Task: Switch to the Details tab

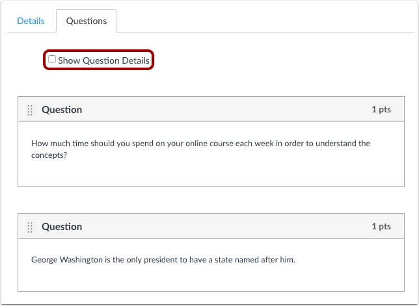Action: point(31,21)
